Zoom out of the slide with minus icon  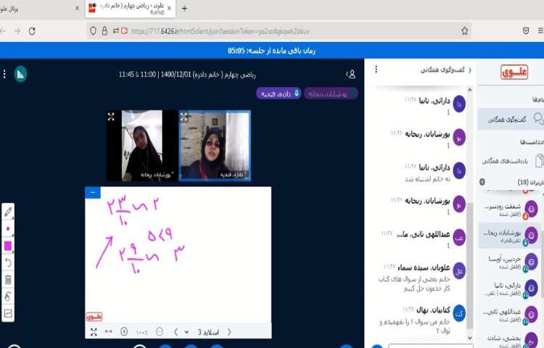pyautogui.click(x=160, y=332)
